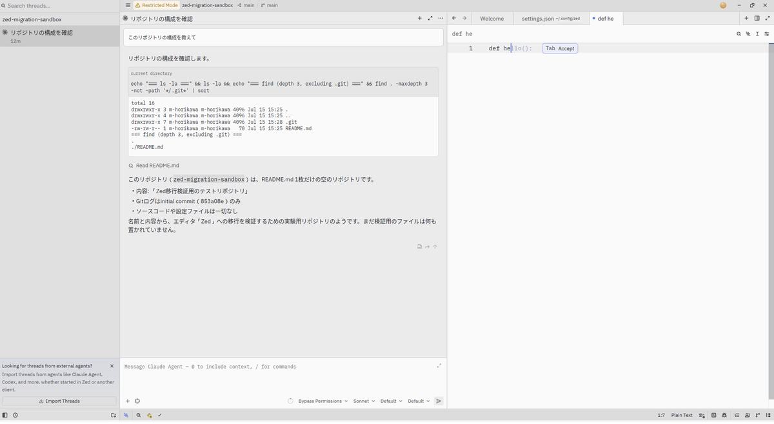This screenshot has height=424, width=774.
Task: Open the Sonnet model selector dropdown
Action: coord(364,401)
